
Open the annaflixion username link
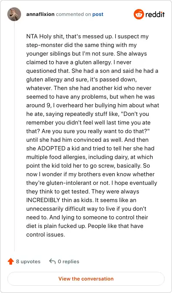pos(40,14)
